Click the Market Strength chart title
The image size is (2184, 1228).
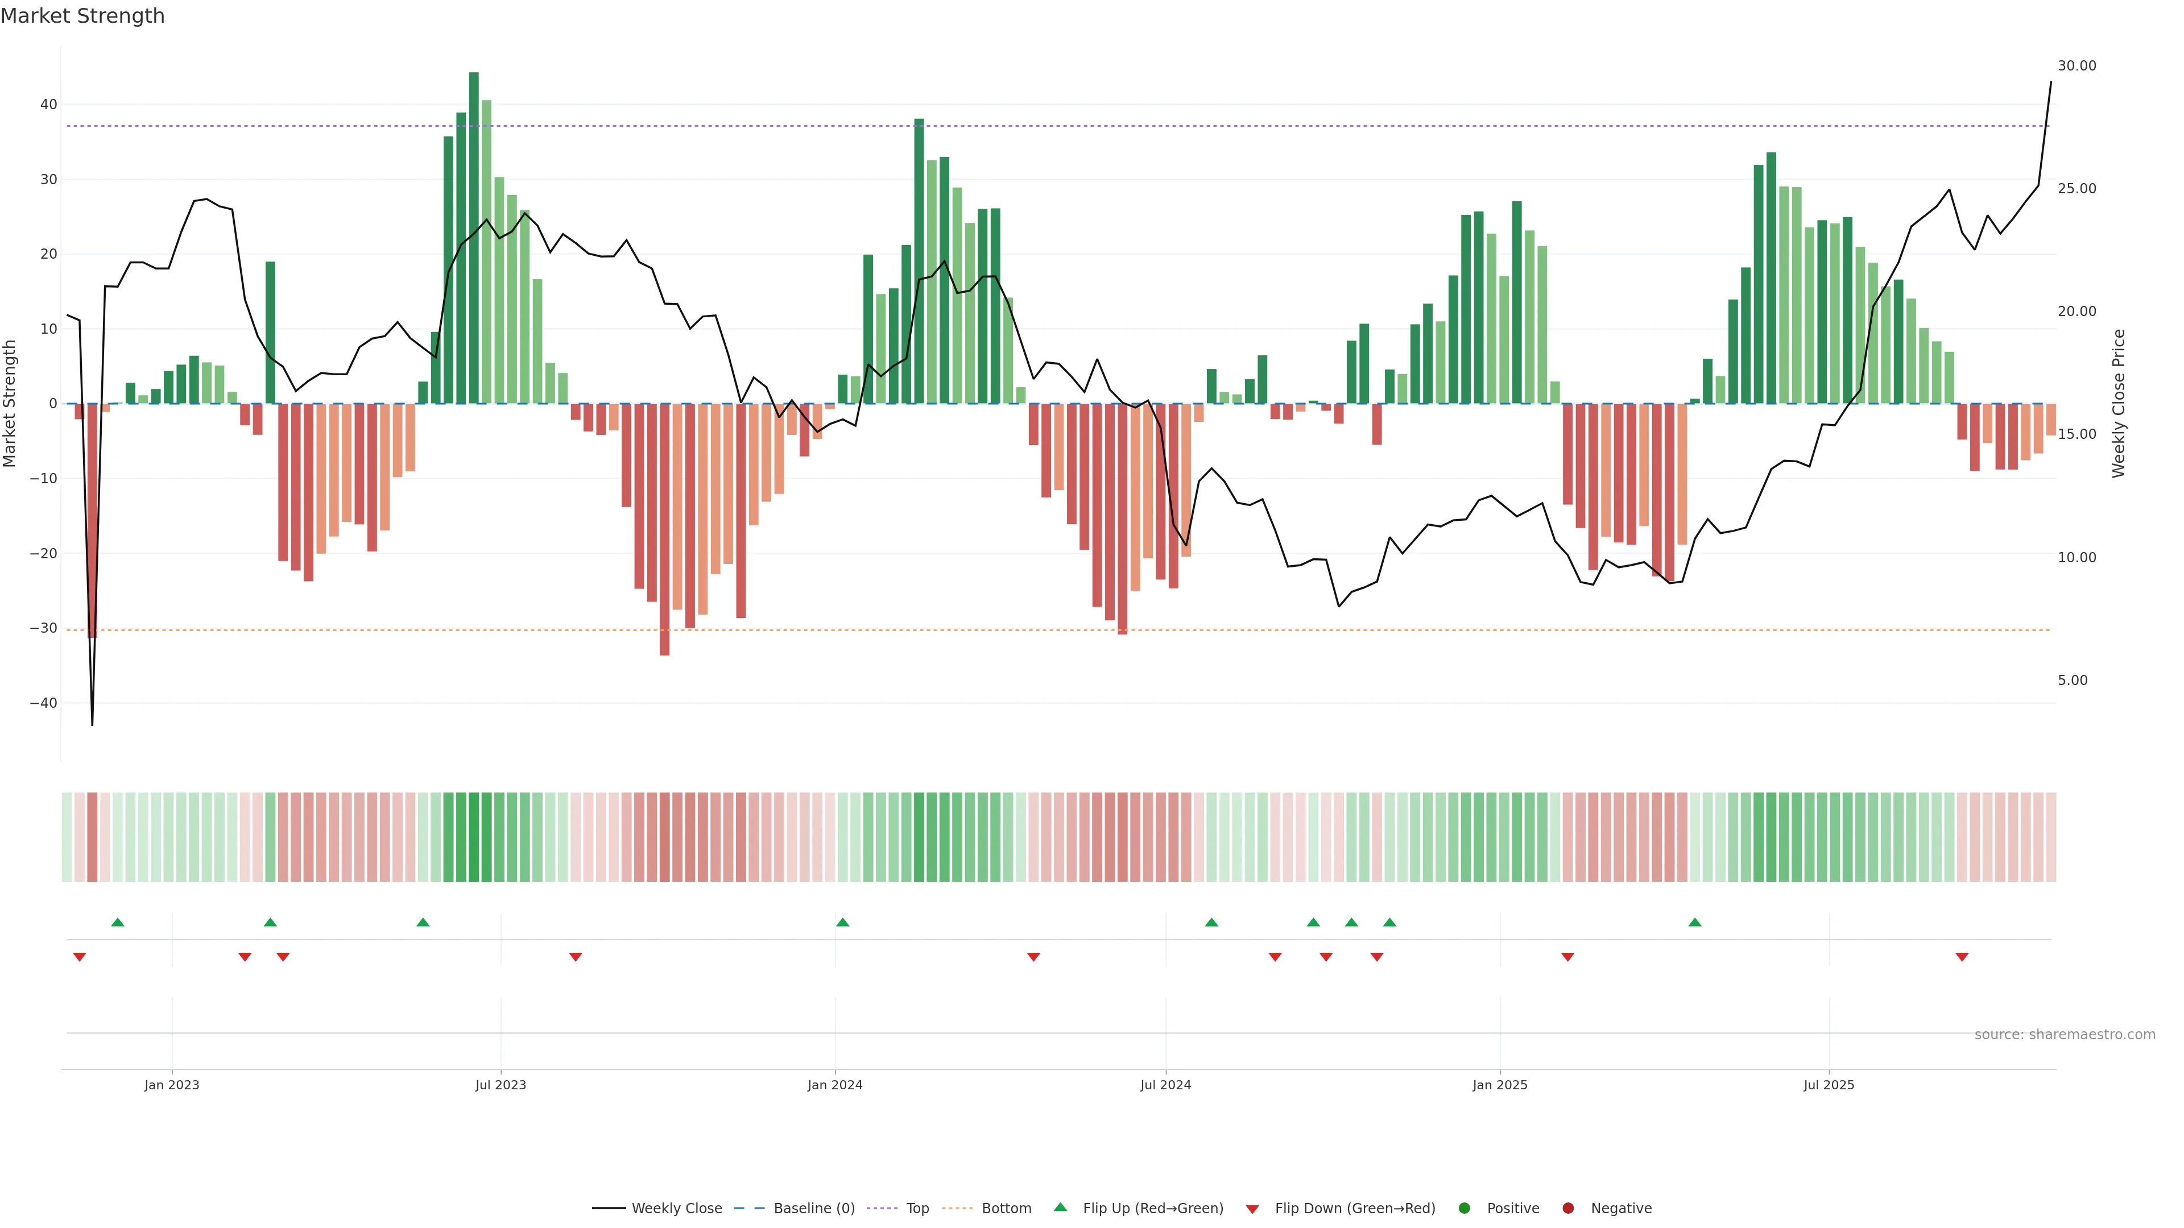coord(82,16)
